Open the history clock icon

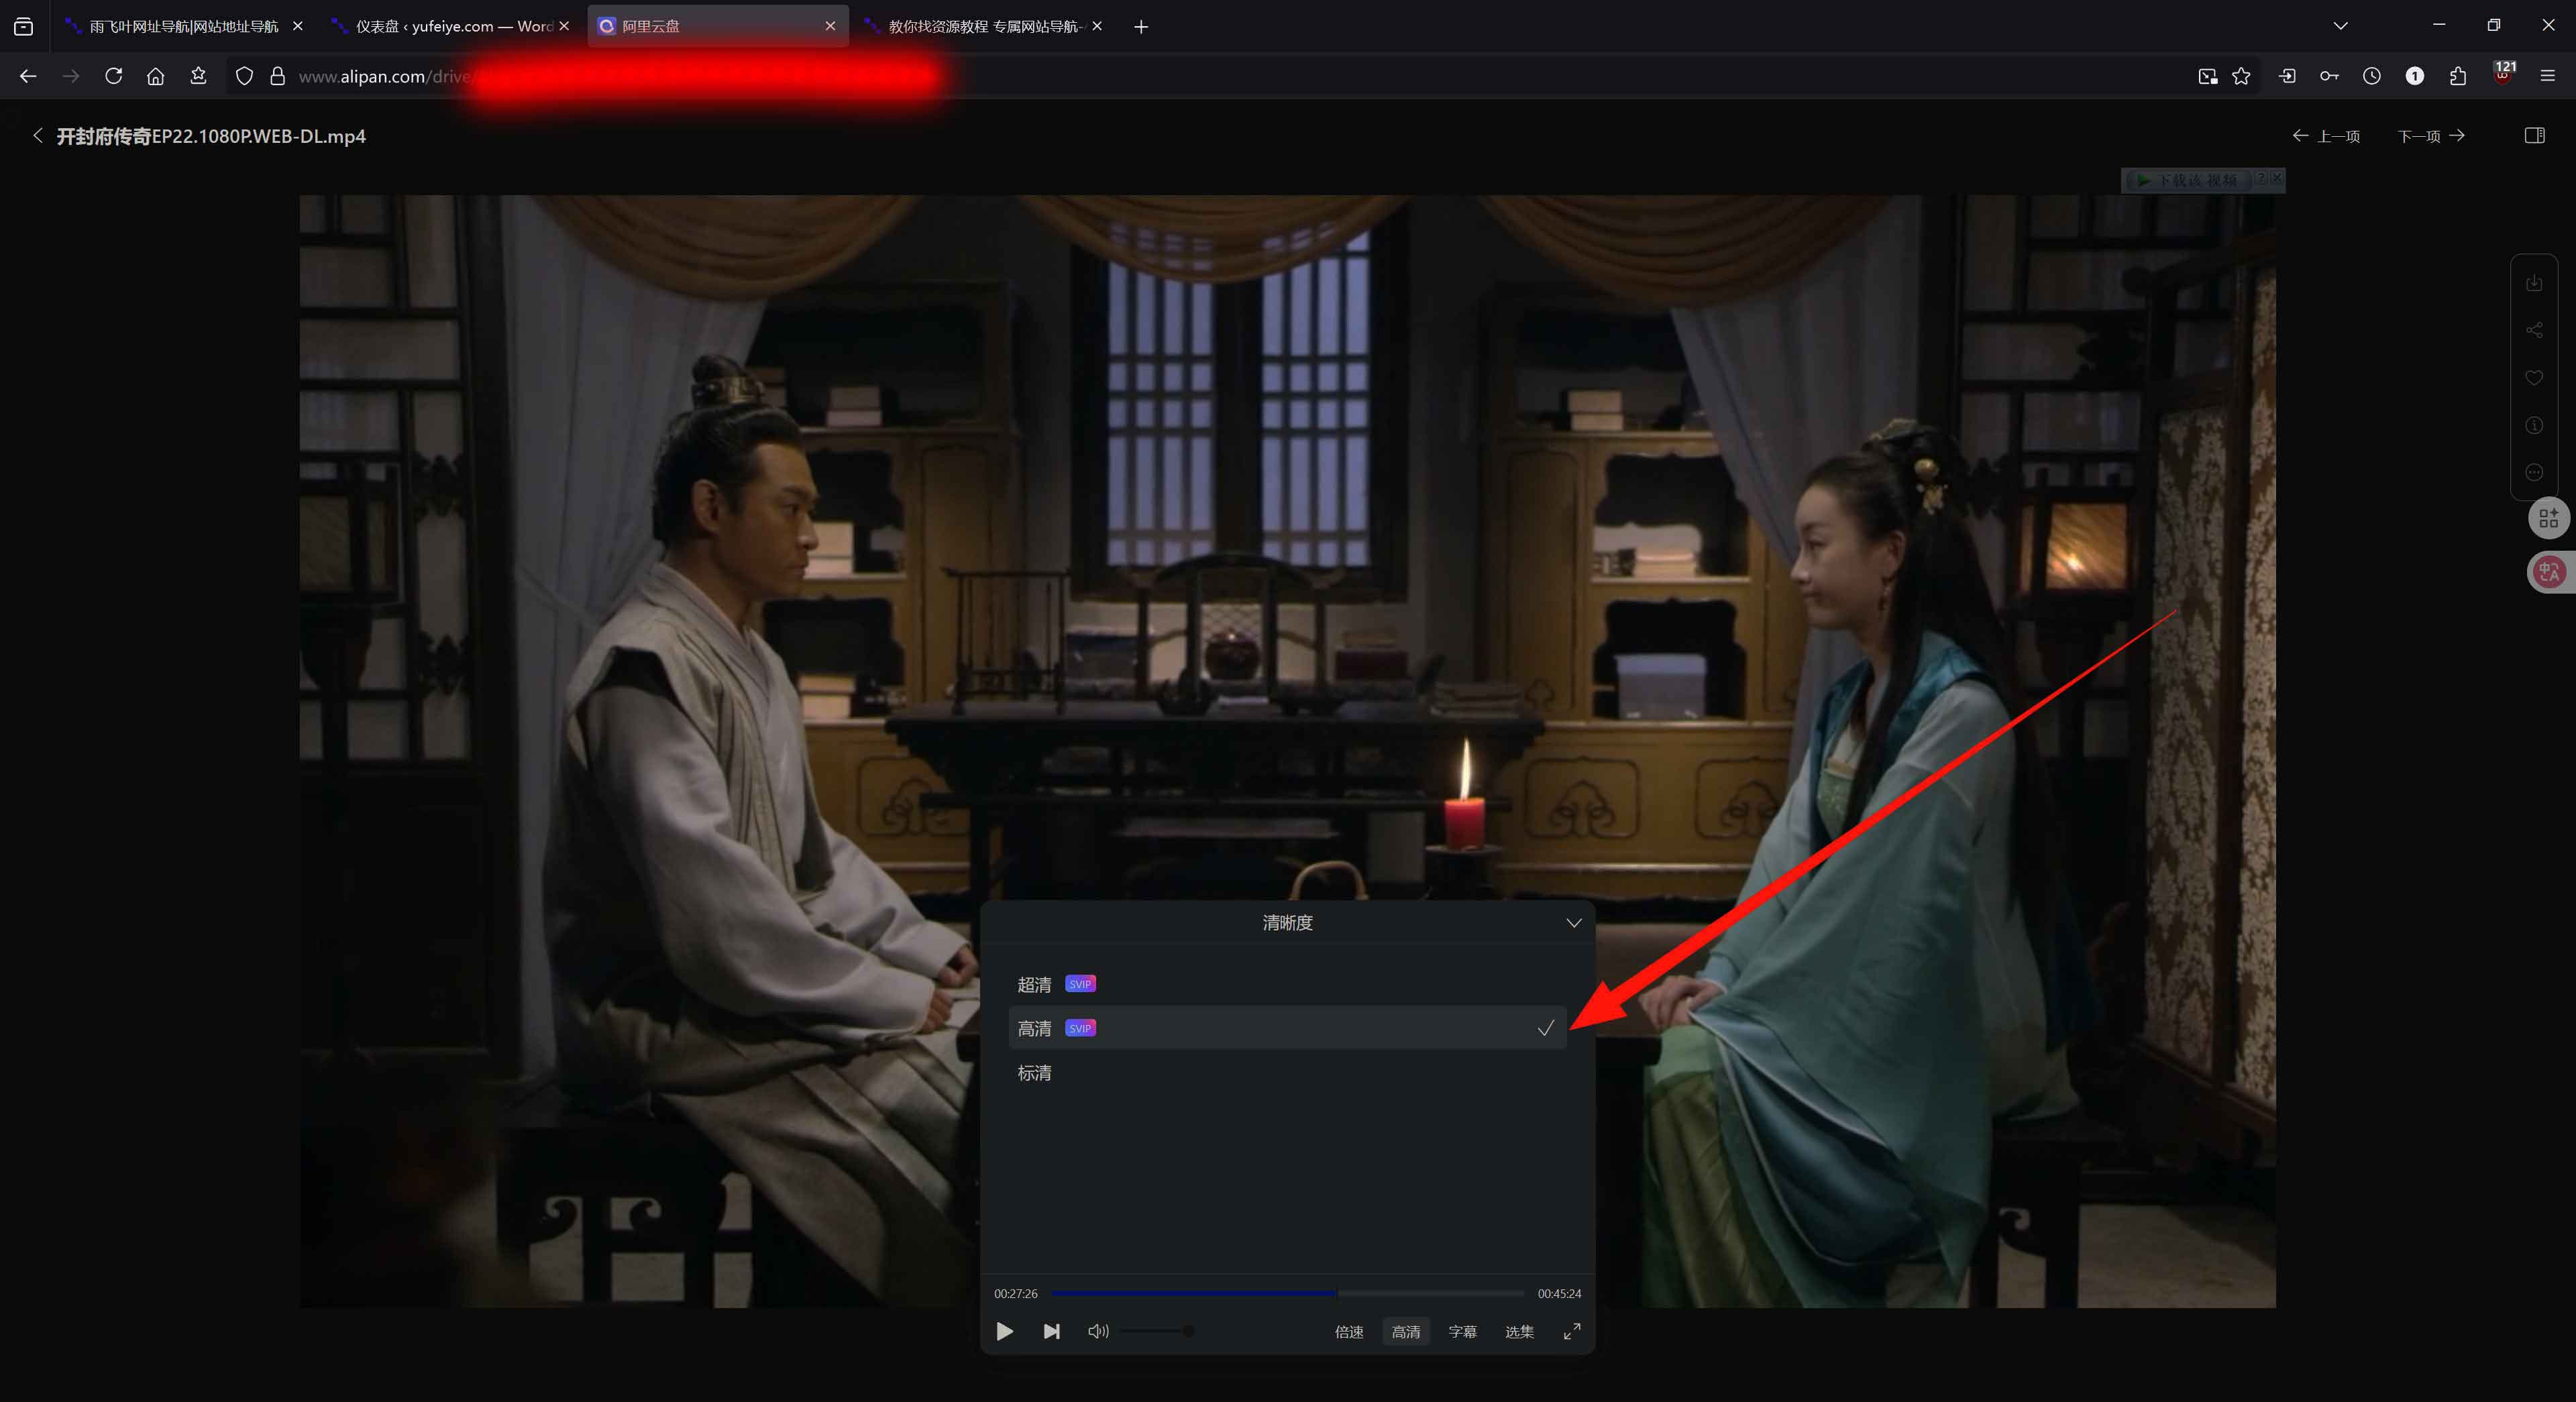[2372, 76]
